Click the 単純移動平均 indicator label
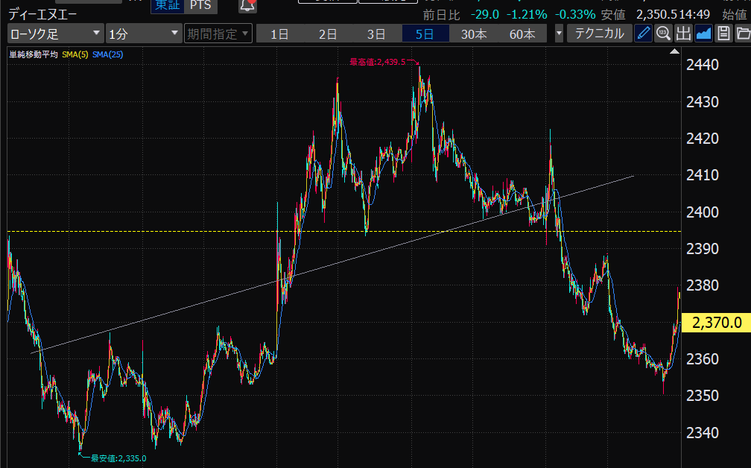This screenshot has width=751, height=468. coord(34,54)
